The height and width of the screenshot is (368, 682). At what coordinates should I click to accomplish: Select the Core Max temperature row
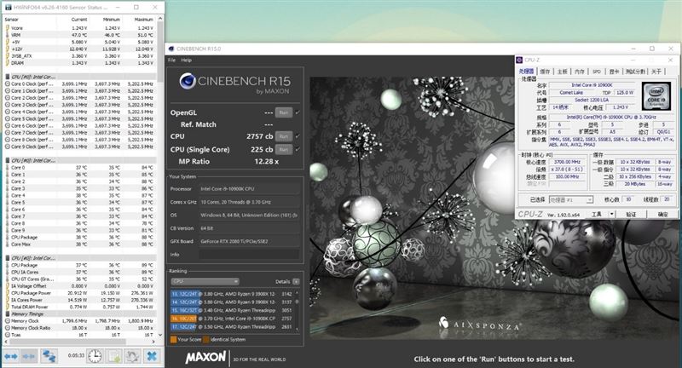tap(79, 244)
